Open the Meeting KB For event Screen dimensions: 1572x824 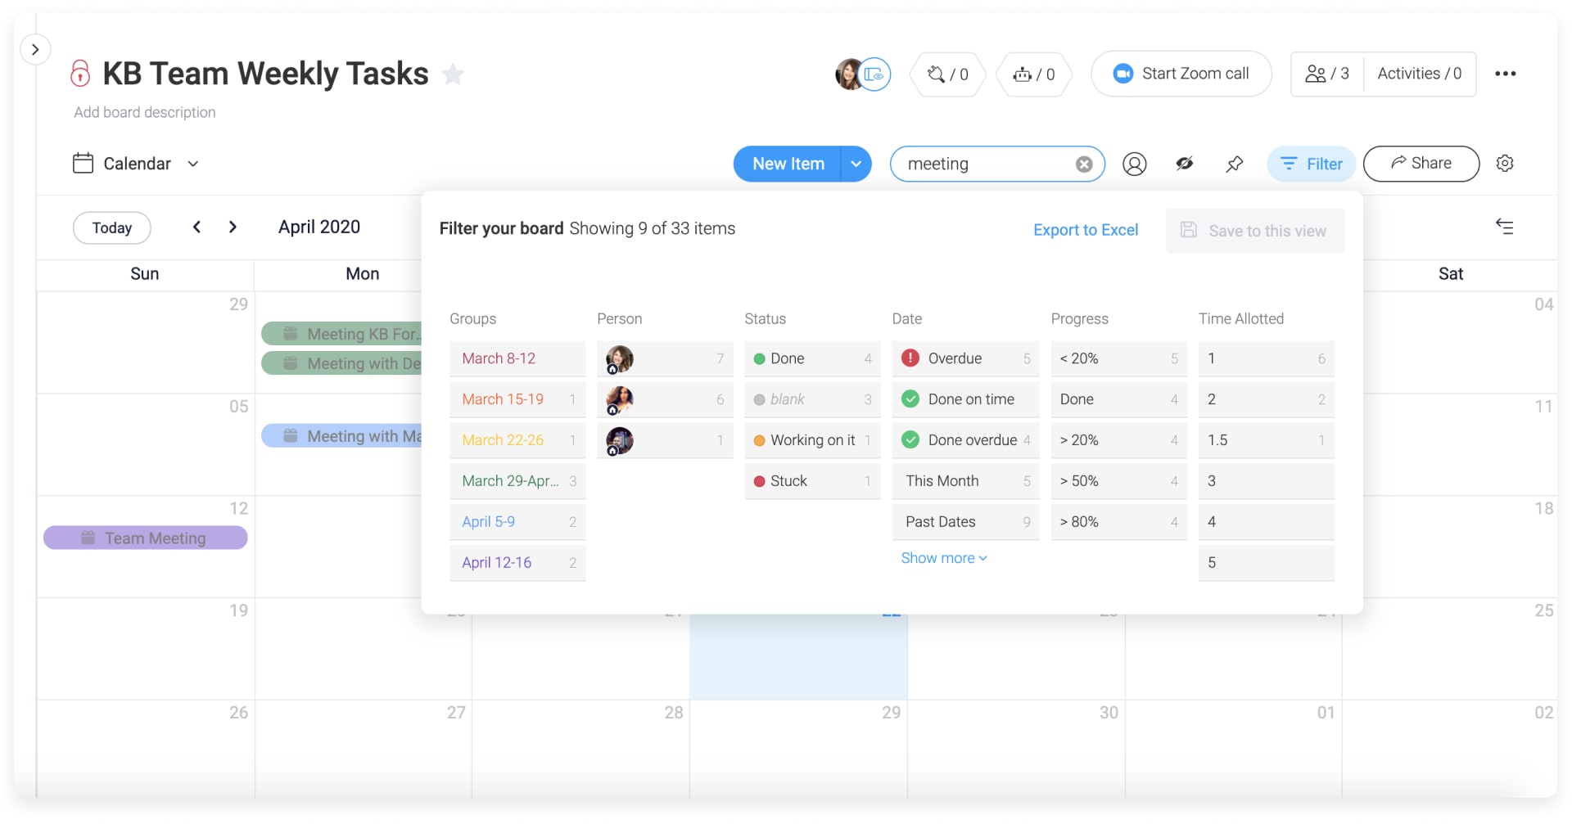pos(341,334)
